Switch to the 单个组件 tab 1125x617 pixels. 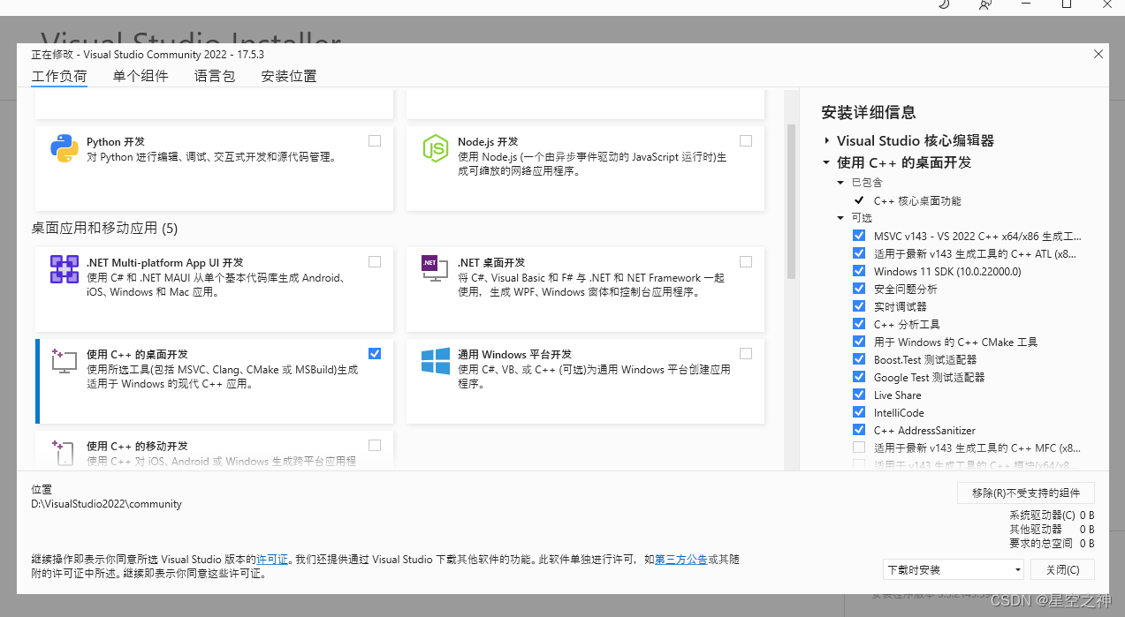[141, 76]
